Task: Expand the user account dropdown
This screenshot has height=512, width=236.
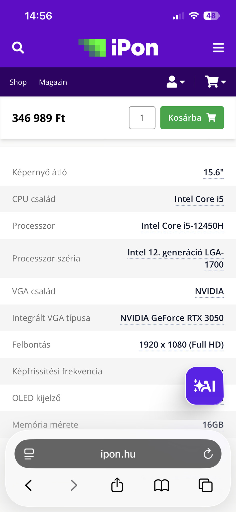Action: 176,82
